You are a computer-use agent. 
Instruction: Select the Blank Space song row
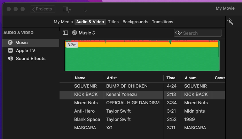(142, 119)
